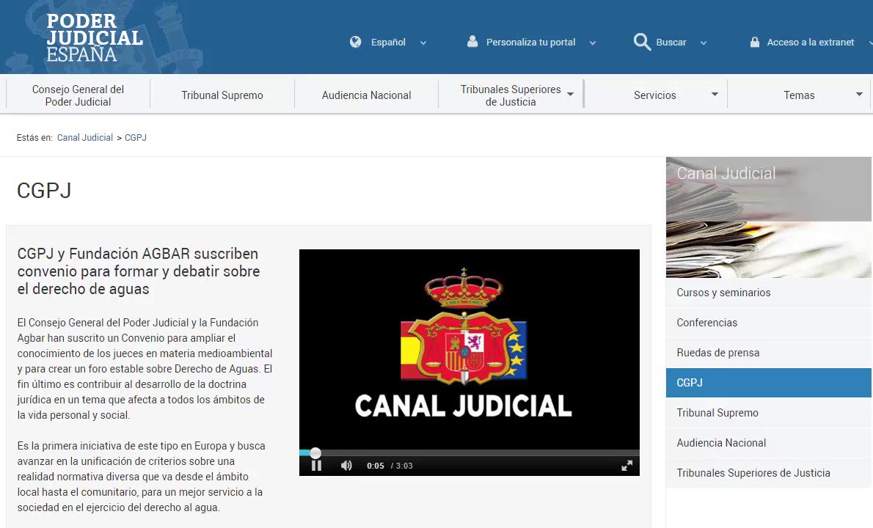
Task: Open Audiencia Nacional top navigation item
Action: pos(366,95)
